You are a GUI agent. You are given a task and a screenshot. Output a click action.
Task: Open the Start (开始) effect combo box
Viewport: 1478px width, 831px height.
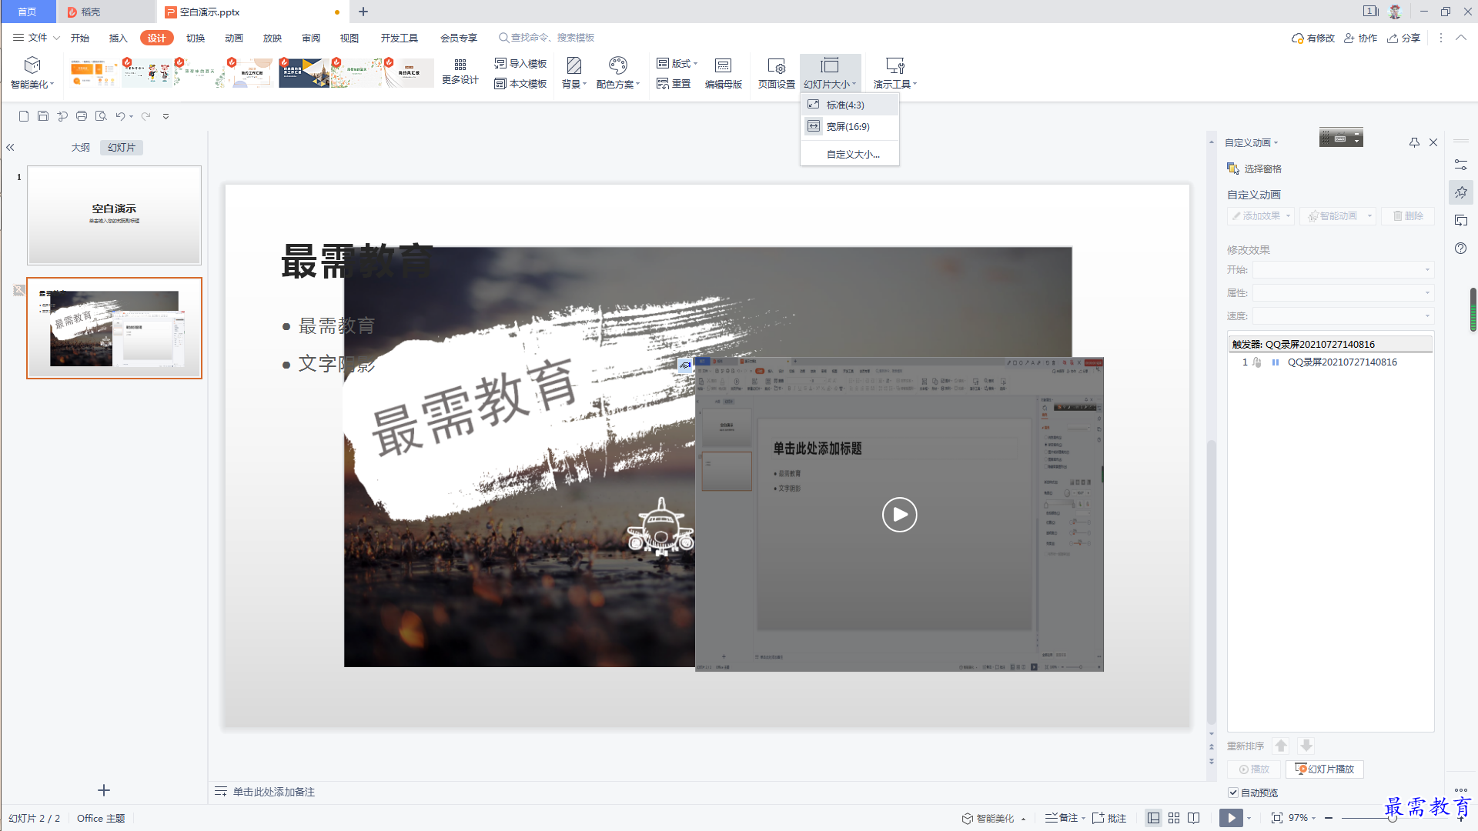coord(1343,270)
